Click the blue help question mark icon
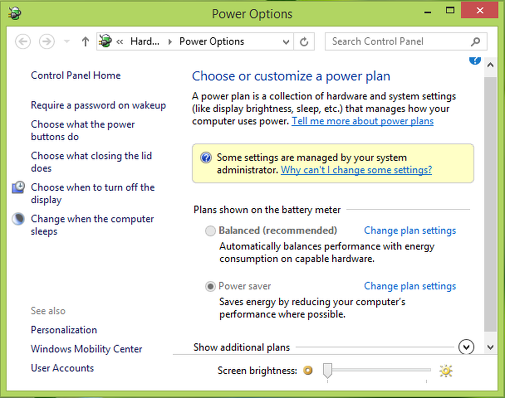 475,60
